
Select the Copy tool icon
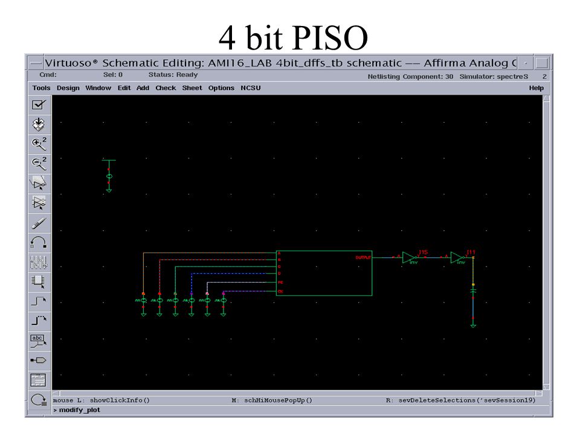pyautogui.click(x=39, y=203)
